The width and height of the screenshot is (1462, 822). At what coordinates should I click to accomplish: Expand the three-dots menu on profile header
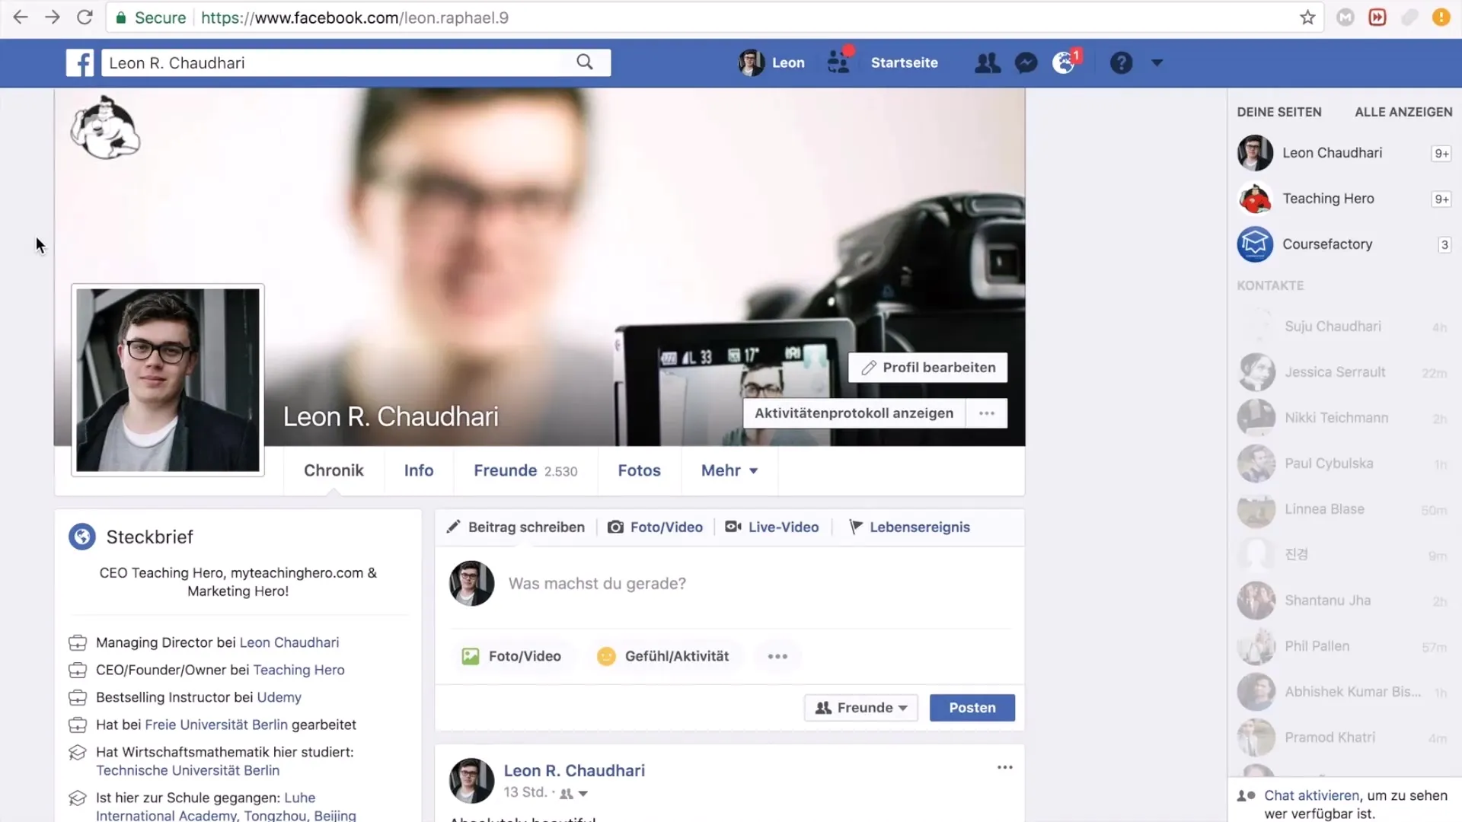[x=986, y=413]
